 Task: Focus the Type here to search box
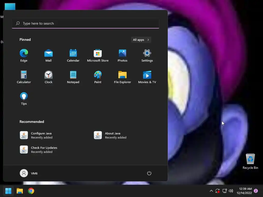86,23
